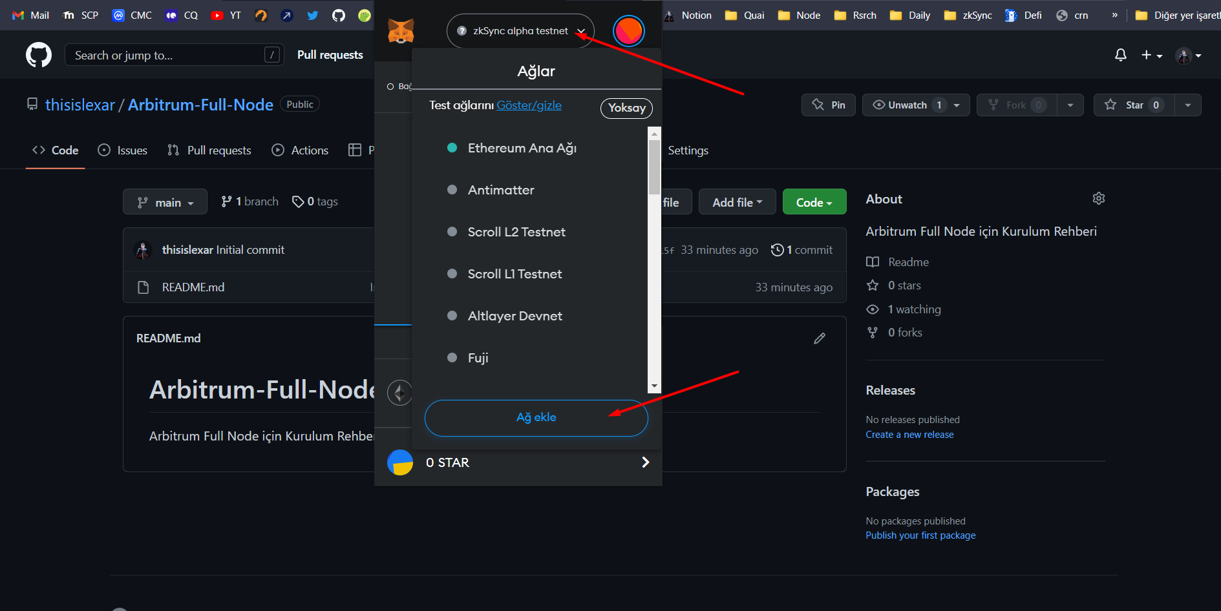Viewport: 1221px width, 611px height.
Task: Click the Ağ ekle button
Action: (536, 418)
